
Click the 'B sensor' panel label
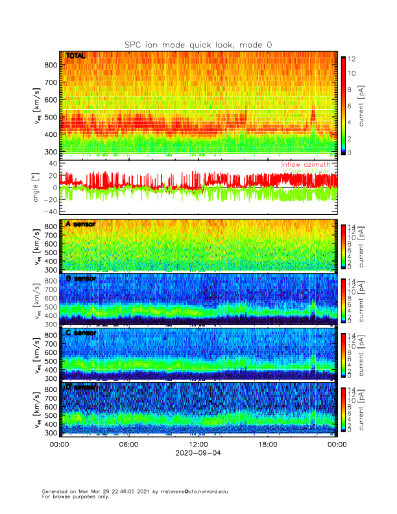pos(80,279)
